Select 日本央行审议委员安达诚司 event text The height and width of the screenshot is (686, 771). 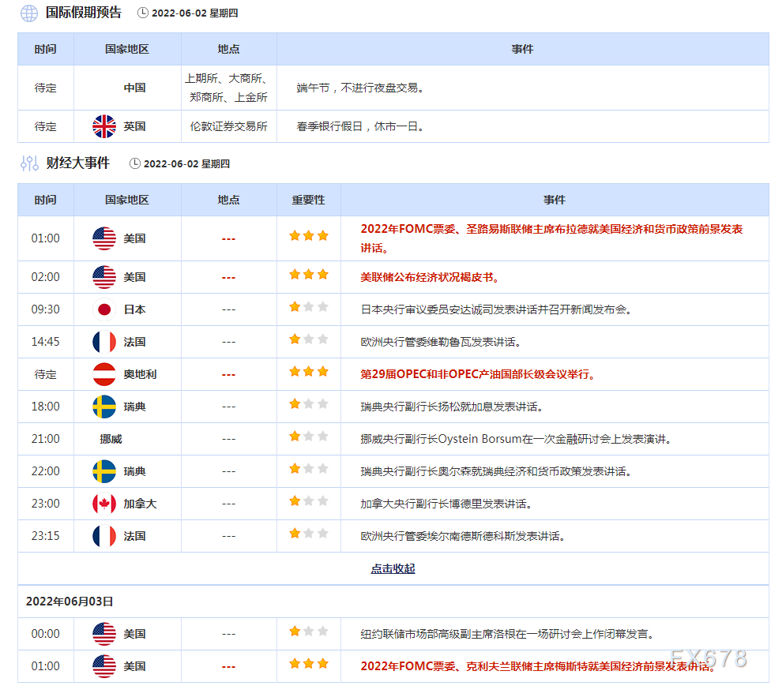coord(496,309)
